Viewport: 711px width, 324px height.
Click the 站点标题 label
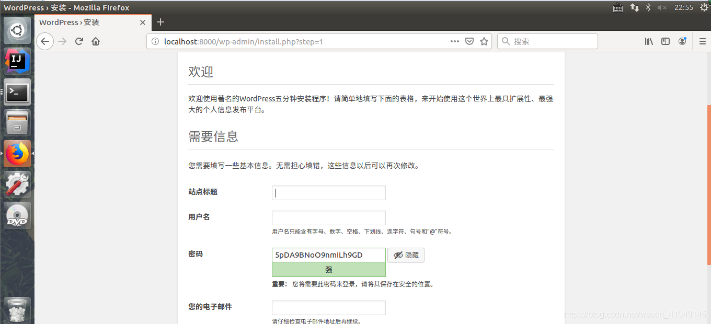pyautogui.click(x=203, y=192)
